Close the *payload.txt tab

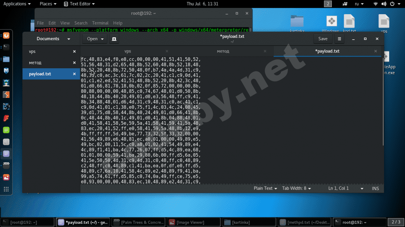click(376, 51)
